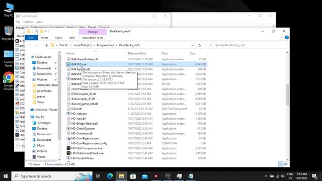Open the notification center icon
Viewport: 322px width, 181px height.
click(314, 176)
